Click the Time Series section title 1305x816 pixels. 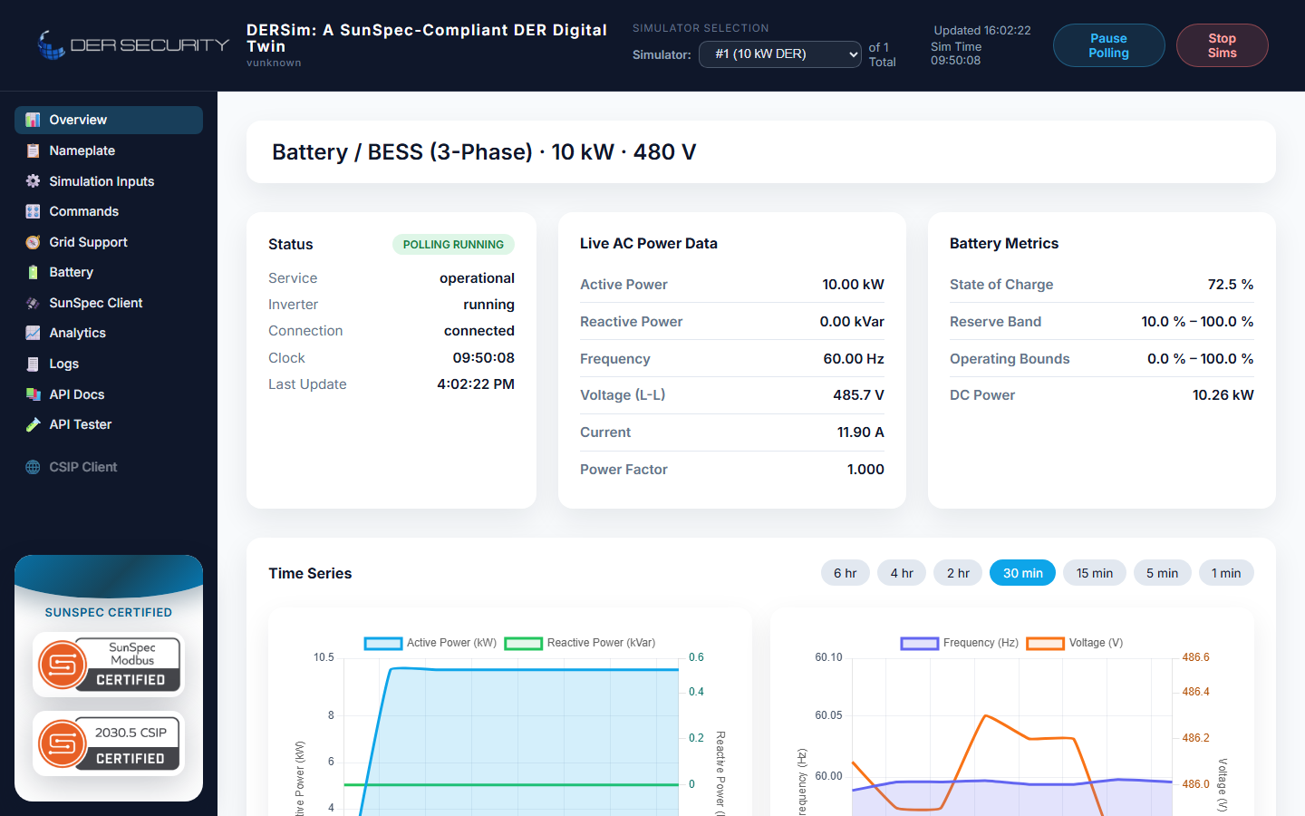(310, 573)
